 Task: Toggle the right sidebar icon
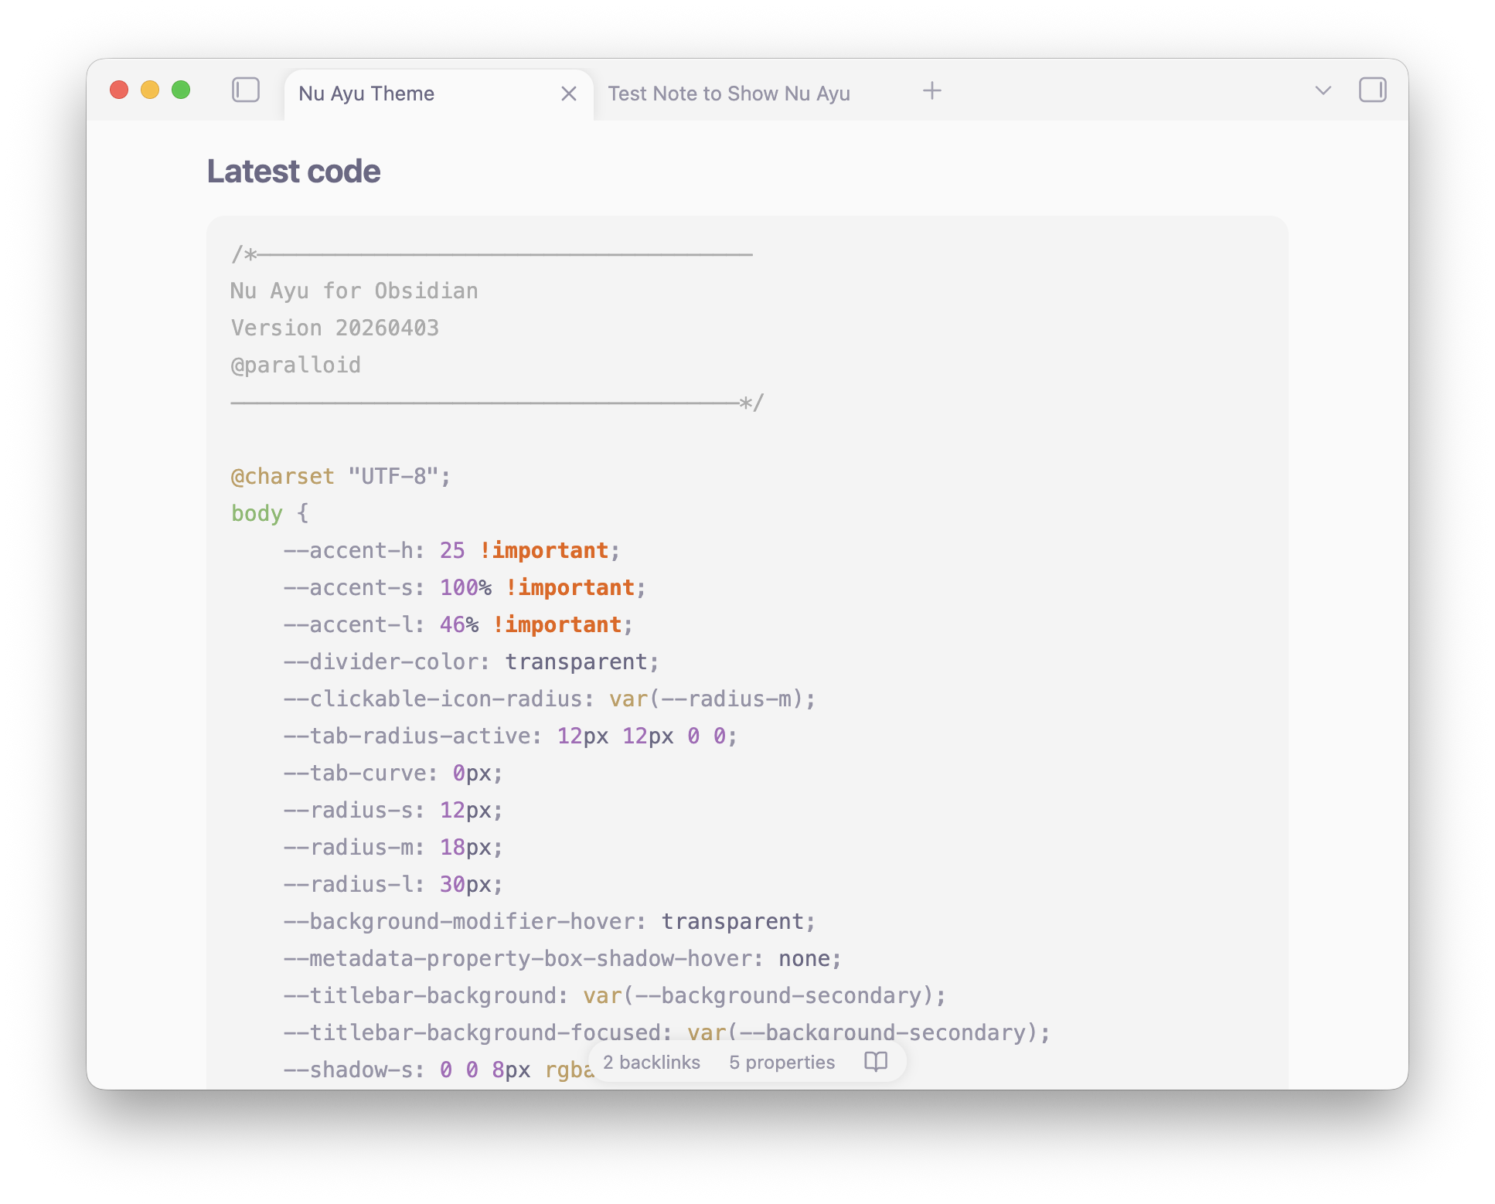pos(1373,90)
